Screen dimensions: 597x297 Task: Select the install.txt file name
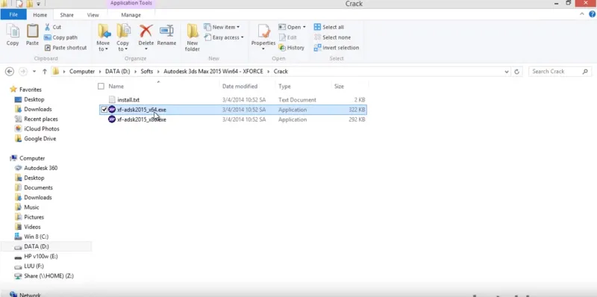pos(128,100)
